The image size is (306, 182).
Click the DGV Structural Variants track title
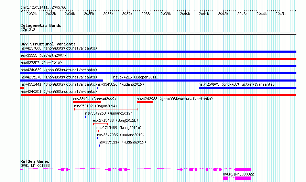[48, 44]
